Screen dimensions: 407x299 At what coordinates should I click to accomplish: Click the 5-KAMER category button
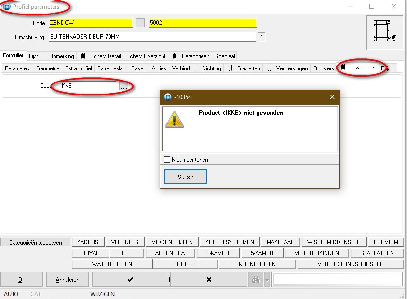click(262, 253)
